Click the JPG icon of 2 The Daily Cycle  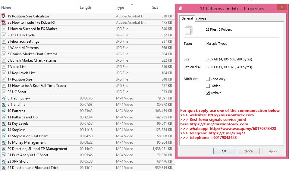click(x=4, y=35)
